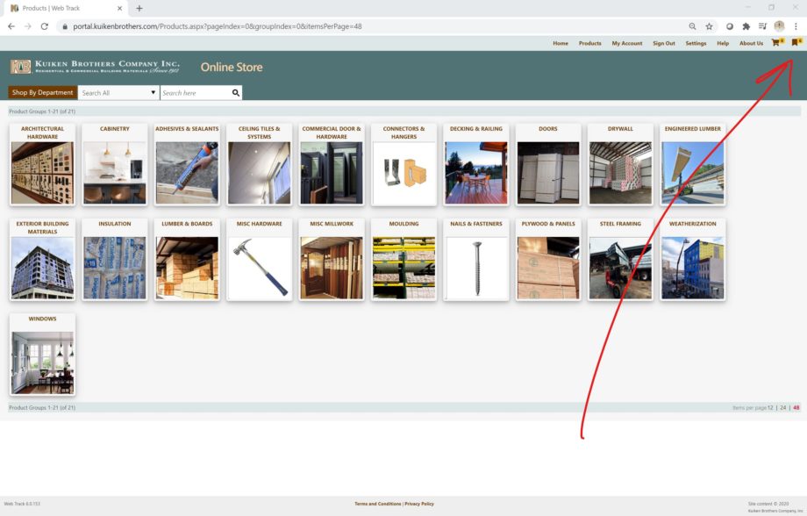Open the Drywall category
The image size is (807, 516).
[x=621, y=164]
